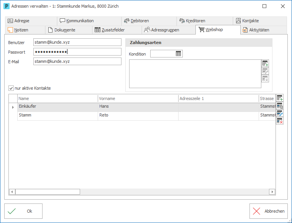Maximize the Adressen verwalten window
The image size is (292, 223).
(x=264, y=6)
